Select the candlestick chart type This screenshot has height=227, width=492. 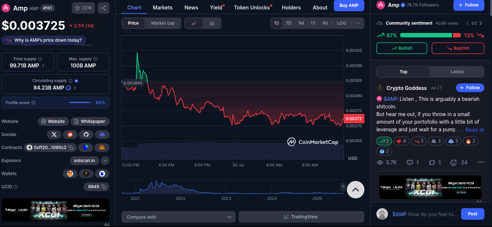click(212, 23)
